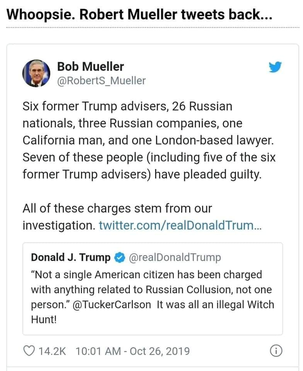The image size is (303, 371).
Task: Open the @RobertS_Mueller handle link
Action: click(x=101, y=80)
